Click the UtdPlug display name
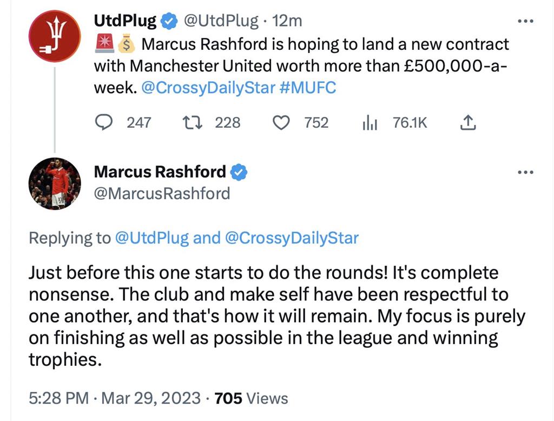 125,21
